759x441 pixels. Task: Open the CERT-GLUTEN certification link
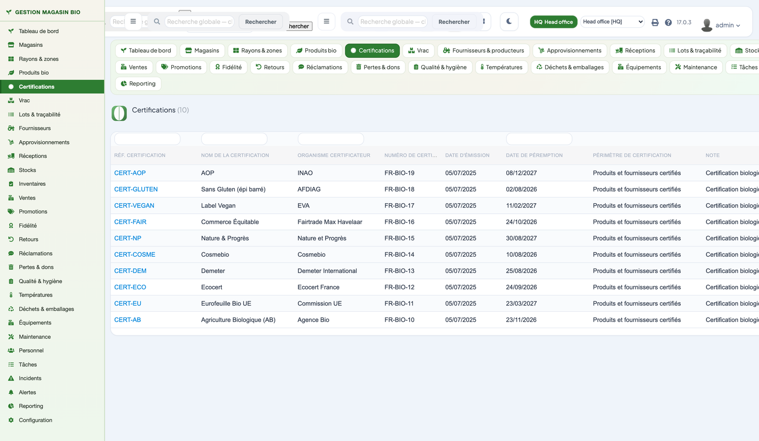tap(136, 189)
